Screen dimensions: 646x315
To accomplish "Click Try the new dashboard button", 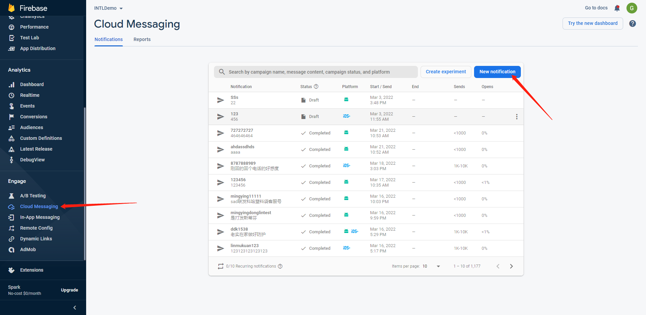I will 593,23.
